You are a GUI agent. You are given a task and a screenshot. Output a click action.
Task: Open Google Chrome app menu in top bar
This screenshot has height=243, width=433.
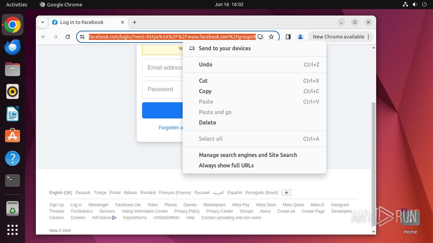(61, 4)
